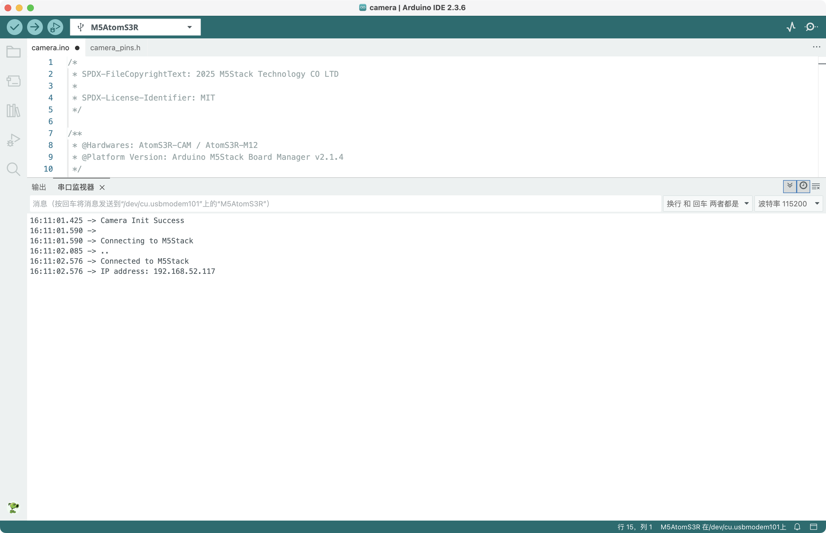Open the Boards Manager sidebar icon
Viewport: 826px width, 533px height.
pyautogui.click(x=14, y=81)
